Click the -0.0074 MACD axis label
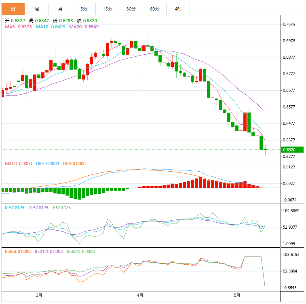Screen dimensions: 306x304 coord(289,200)
